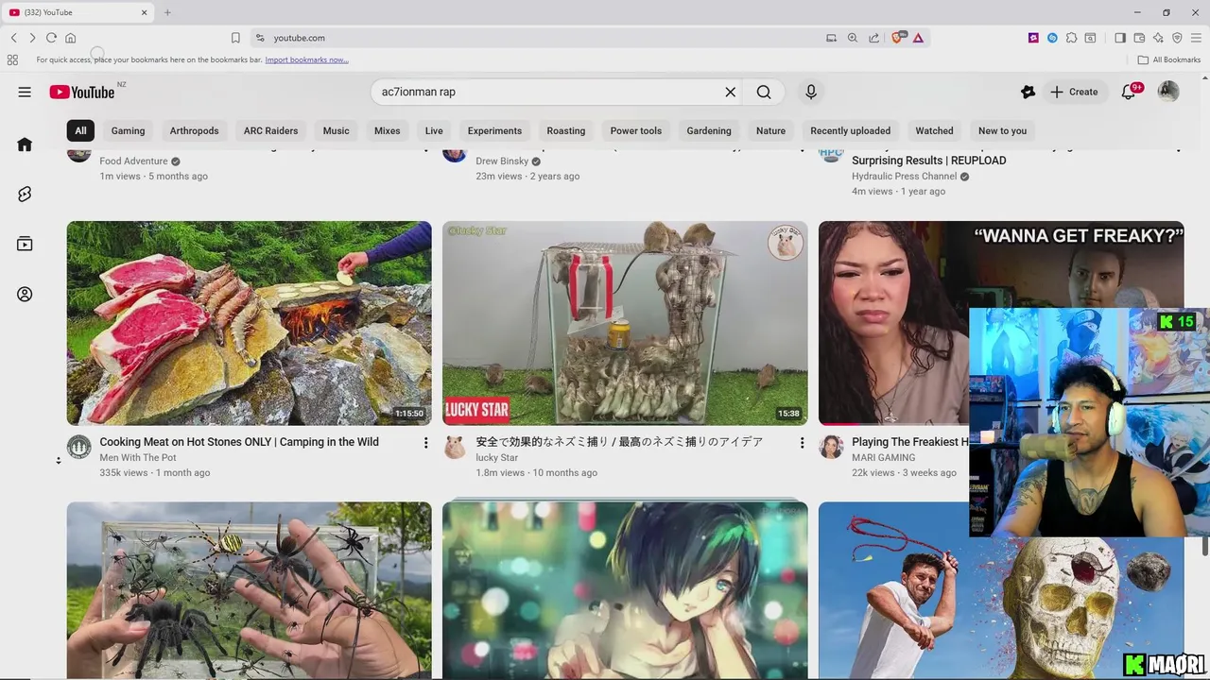Viewport: 1210px width, 680px height.
Task: Play the mouse trap aquarium thumbnail
Action: click(625, 323)
